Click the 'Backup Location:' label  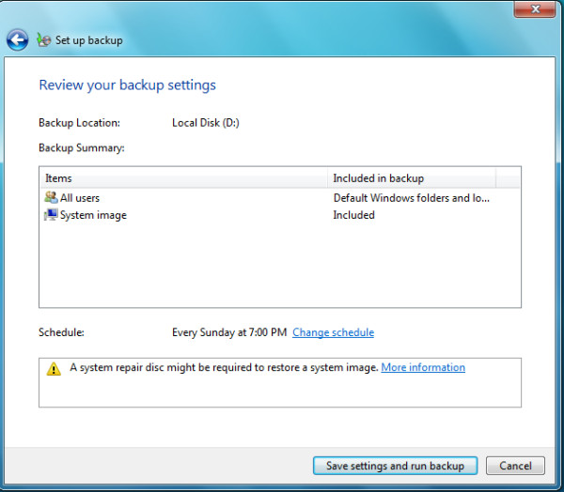[x=80, y=123]
